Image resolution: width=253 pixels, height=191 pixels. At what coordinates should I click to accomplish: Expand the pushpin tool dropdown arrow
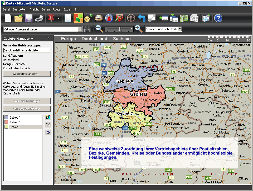click(x=59, y=18)
